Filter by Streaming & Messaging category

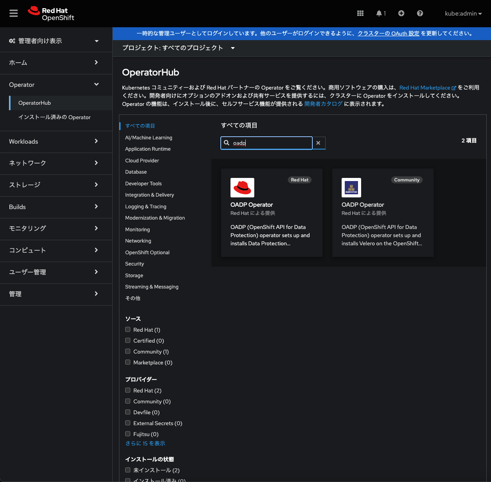[x=152, y=287]
